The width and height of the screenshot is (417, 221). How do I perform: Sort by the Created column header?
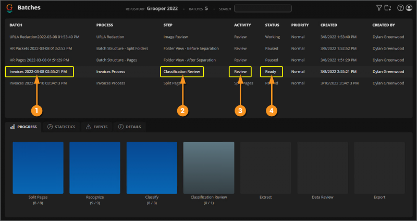(x=329, y=25)
